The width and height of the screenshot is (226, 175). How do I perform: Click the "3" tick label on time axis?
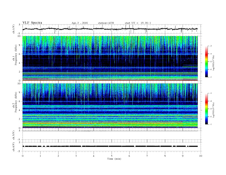(76, 156)
